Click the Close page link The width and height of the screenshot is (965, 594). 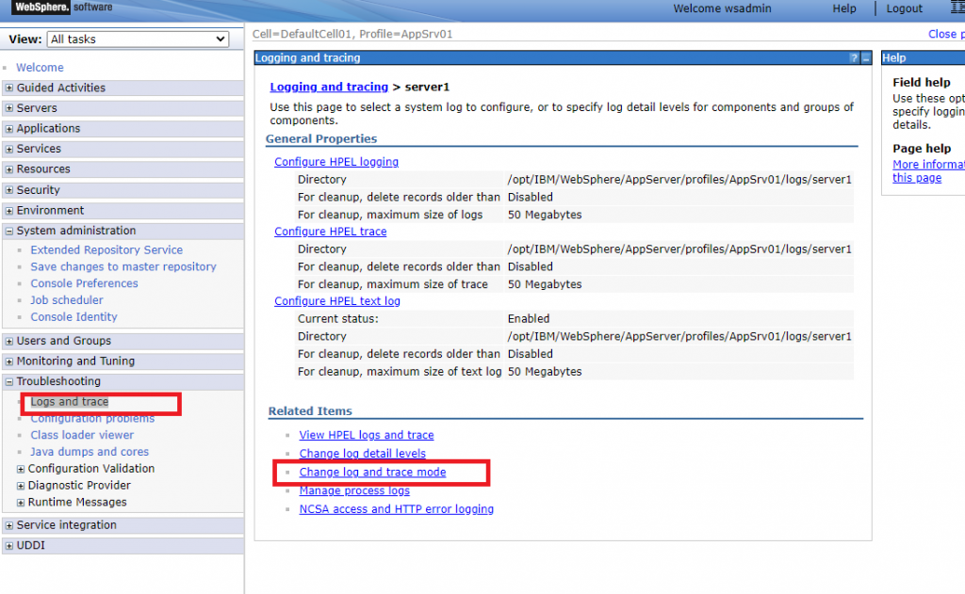point(946,34)
